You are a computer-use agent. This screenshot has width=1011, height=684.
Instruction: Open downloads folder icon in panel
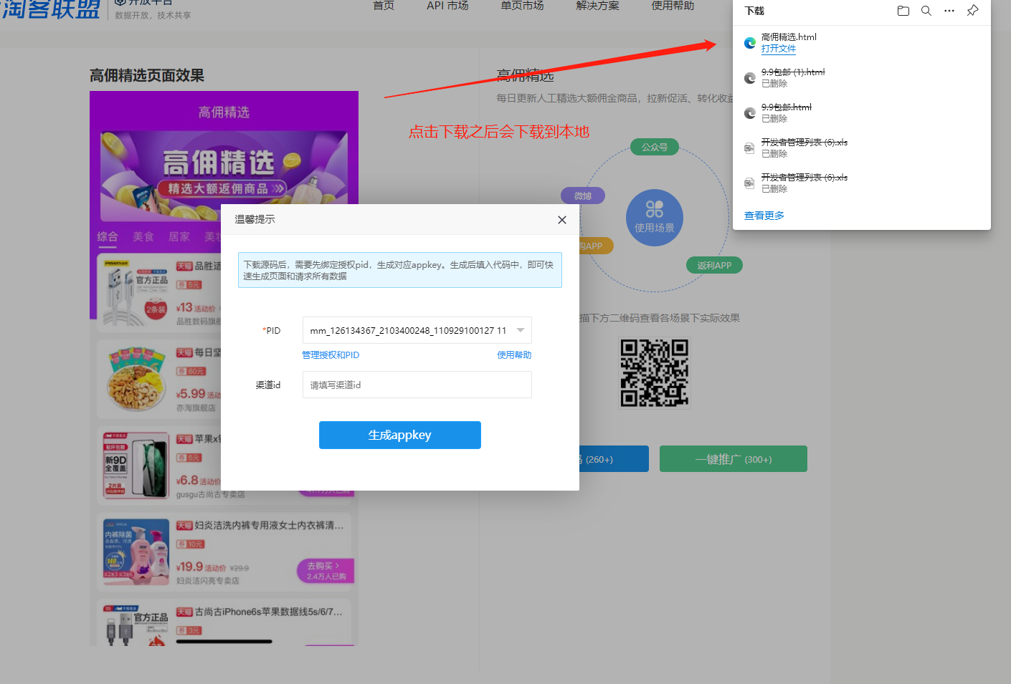[x=903, y=11]
